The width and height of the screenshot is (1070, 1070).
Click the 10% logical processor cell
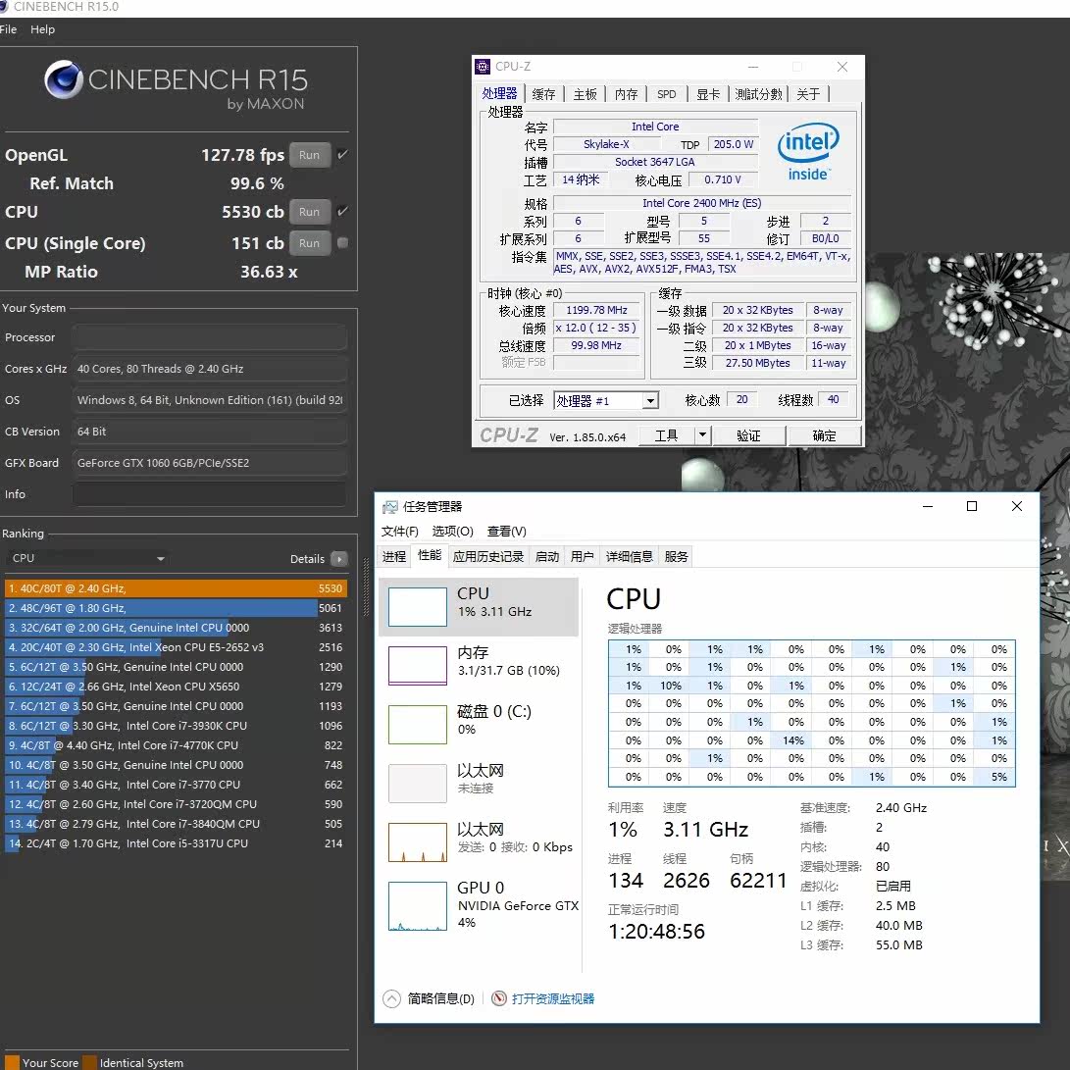coord(669,686)
